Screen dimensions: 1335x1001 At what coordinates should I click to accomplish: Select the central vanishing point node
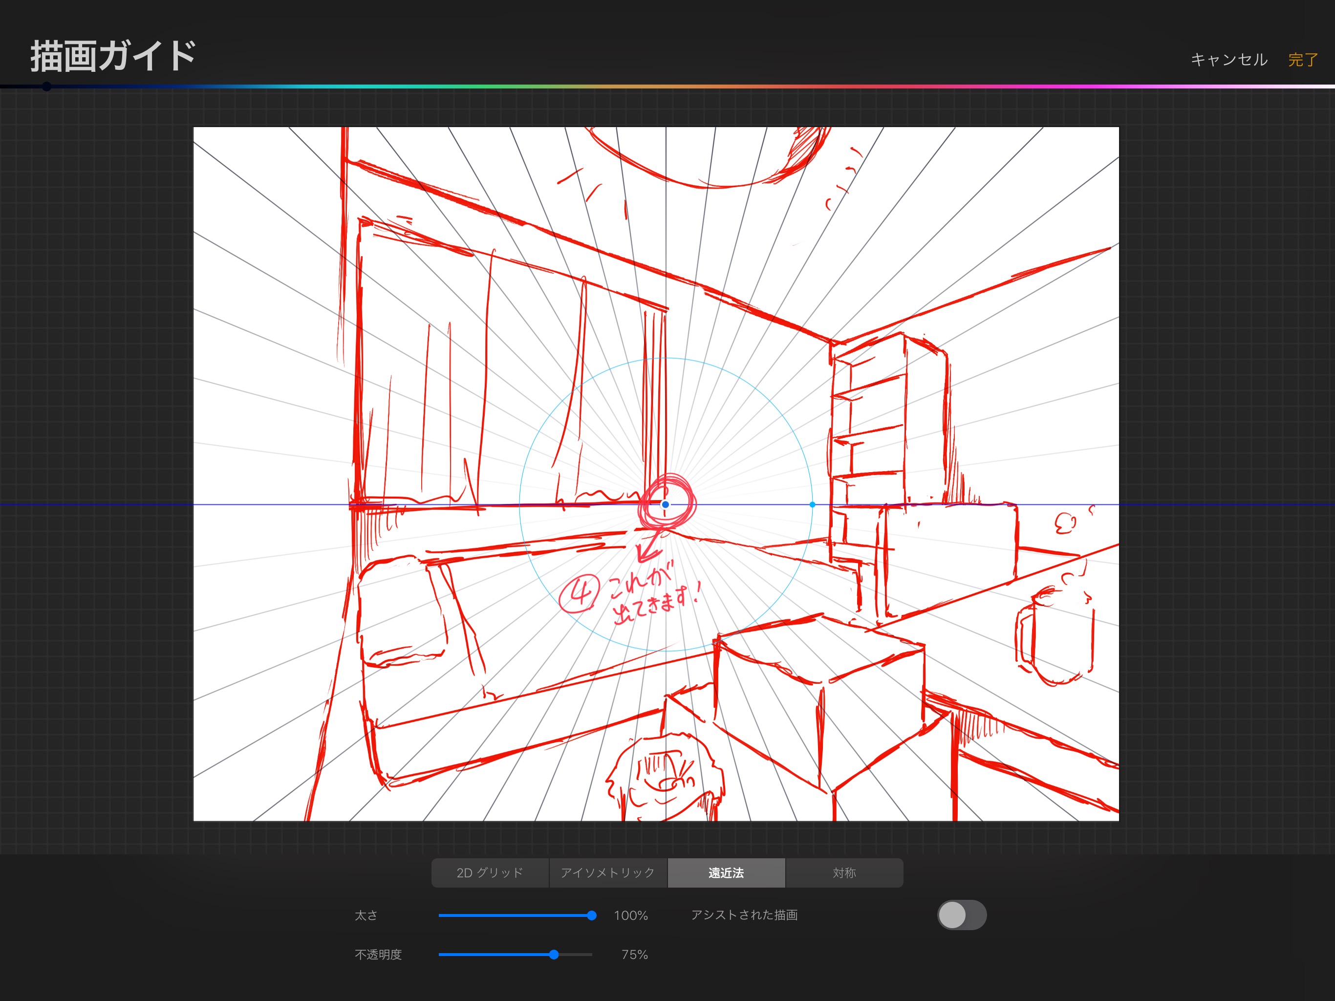click(665, 505)
